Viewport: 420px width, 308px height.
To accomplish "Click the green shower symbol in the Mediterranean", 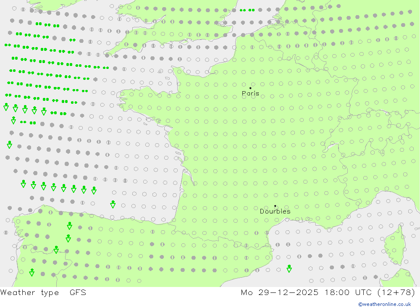I will click(x=289, y=269).
